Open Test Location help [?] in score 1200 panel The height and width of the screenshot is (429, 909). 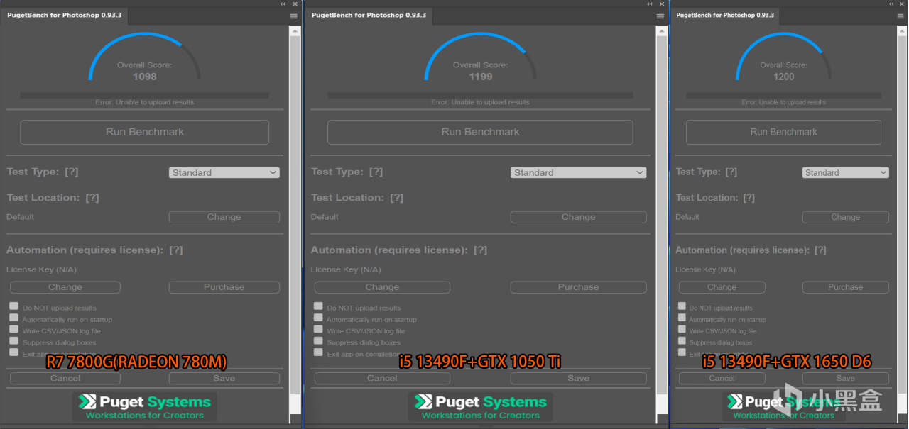[748, 198]
